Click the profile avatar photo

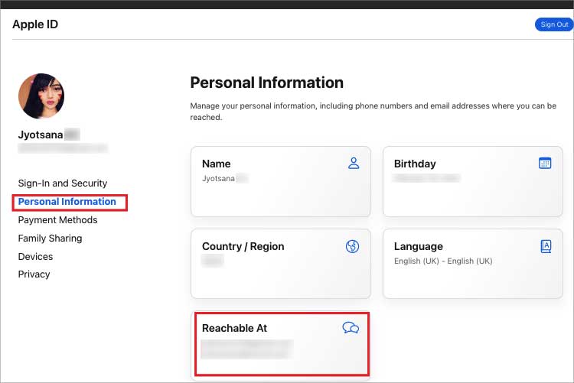coord(41,96)
